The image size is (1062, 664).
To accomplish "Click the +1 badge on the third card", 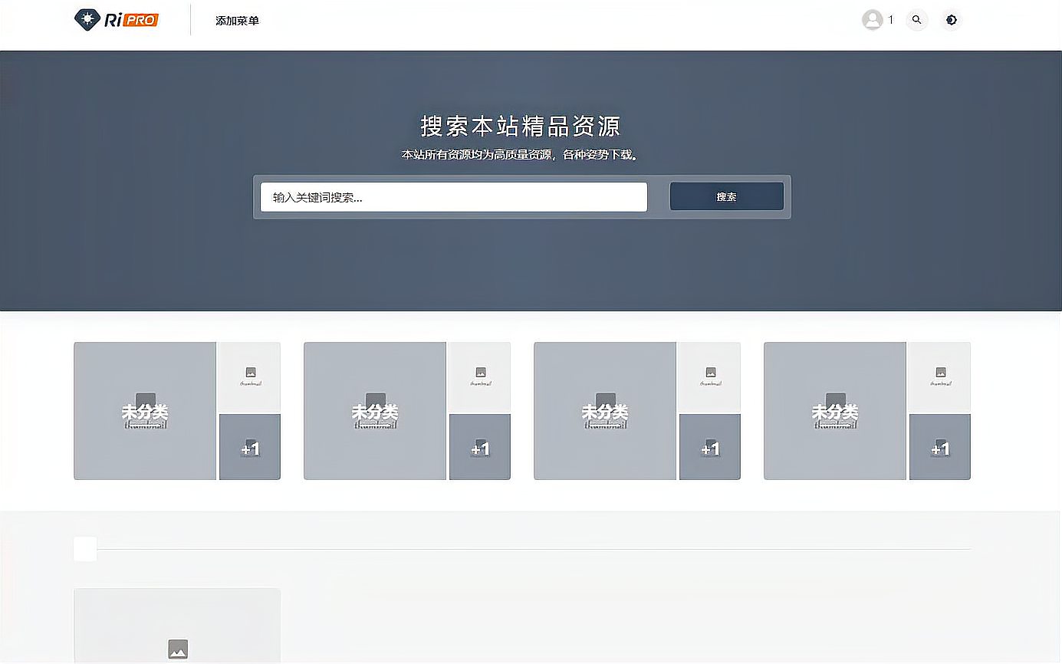I will pyautogui.click(x=710, y=447).
